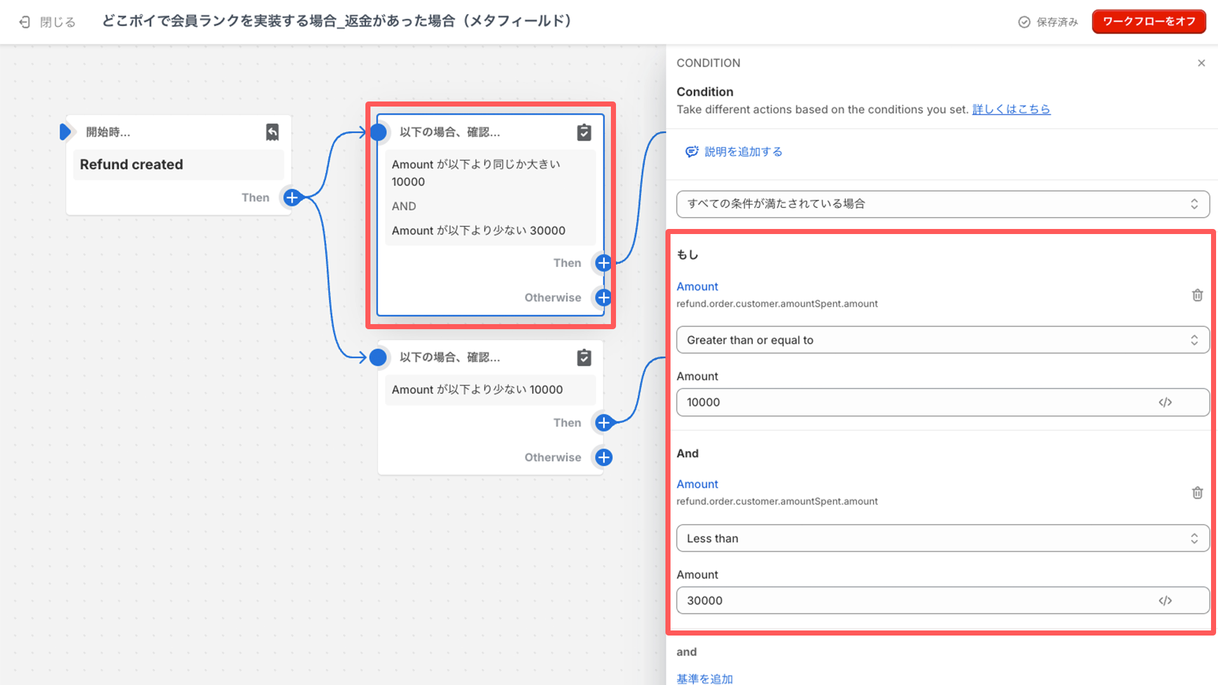Click plus button next to Refund created Then

[x=292, y=197]
